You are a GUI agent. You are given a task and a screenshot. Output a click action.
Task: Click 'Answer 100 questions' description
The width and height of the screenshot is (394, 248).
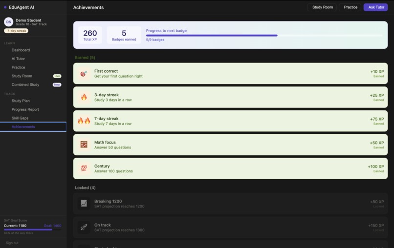[113, 171]
